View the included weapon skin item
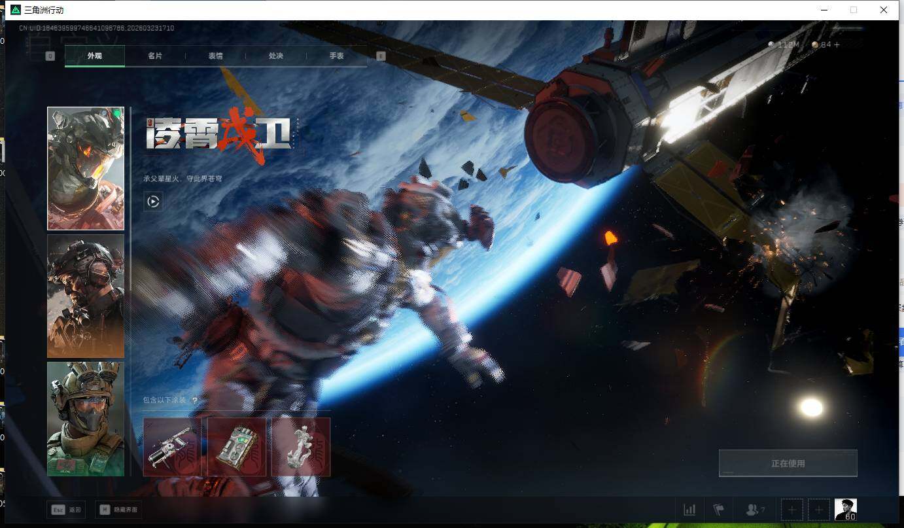Viewport: 904px width, 528px height. click(172, 447)
